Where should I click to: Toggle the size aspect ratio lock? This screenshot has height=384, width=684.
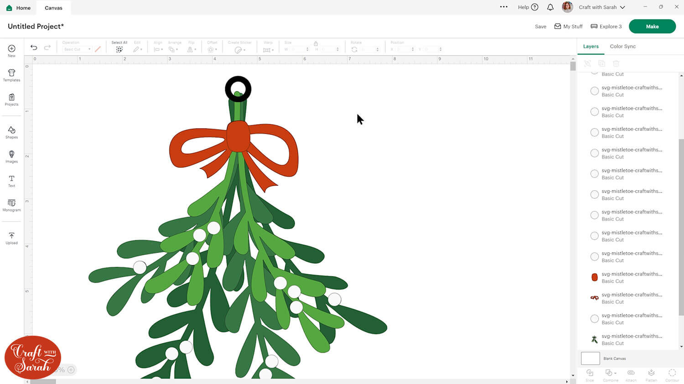coord(316,43)
